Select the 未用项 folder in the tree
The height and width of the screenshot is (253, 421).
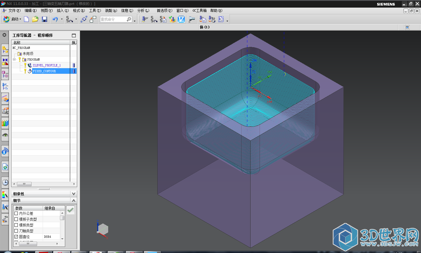(x=28, y=54)
